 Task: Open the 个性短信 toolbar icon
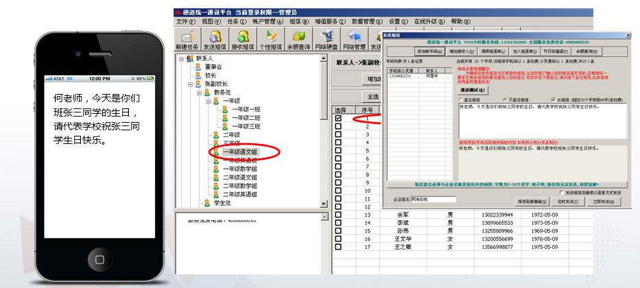pos(271,39)
